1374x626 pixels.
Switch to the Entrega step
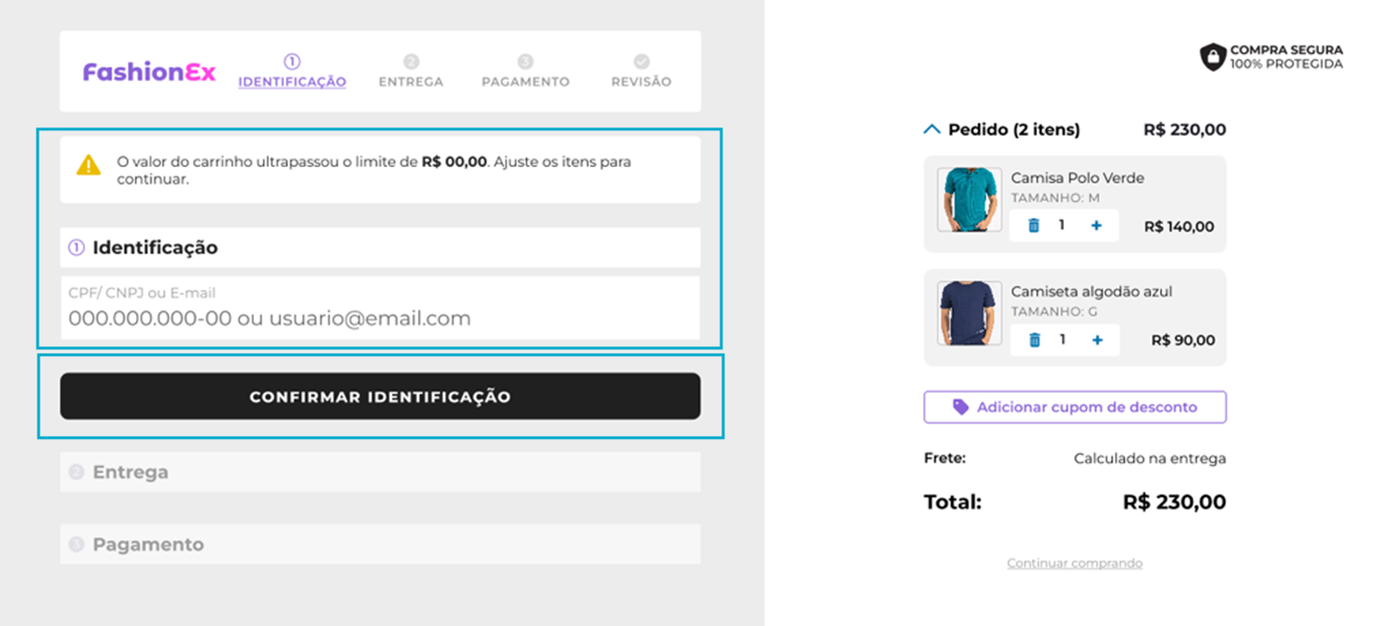410,71
